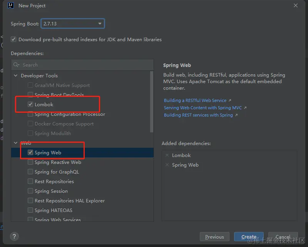
Task: Check Rest Repositories dependency
Action: (30, 181)
